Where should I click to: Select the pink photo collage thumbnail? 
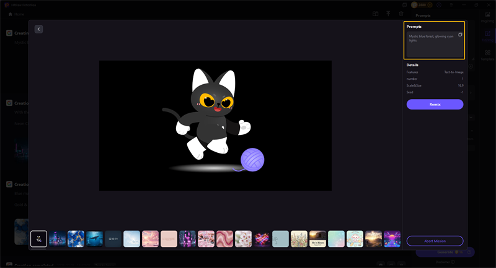click(x=206, y=239)
